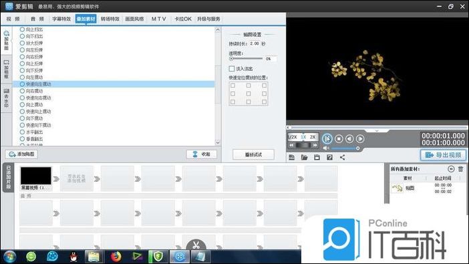
Task: Choose the top-right placement position box
Action: (264, 86)
